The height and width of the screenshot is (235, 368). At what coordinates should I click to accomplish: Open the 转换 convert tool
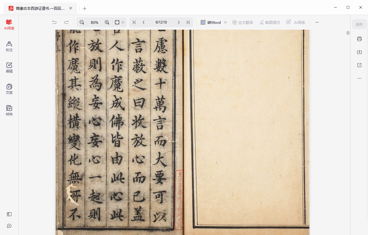9,110
